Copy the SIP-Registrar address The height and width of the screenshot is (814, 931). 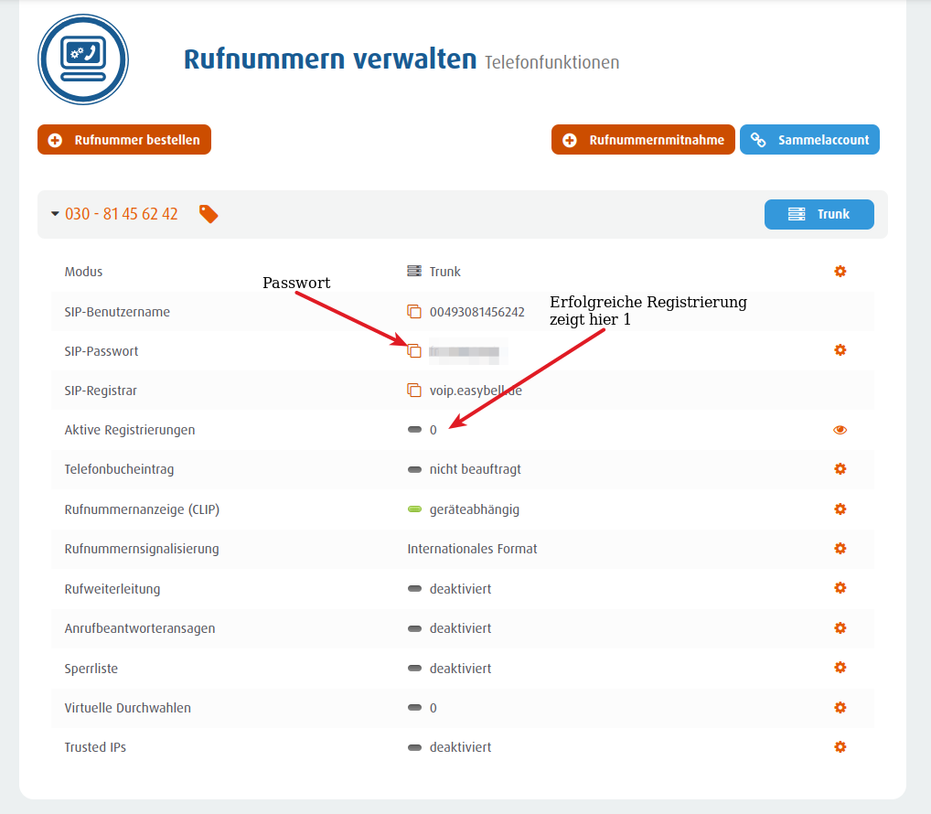pyautogui.click(x=414, y=391)
